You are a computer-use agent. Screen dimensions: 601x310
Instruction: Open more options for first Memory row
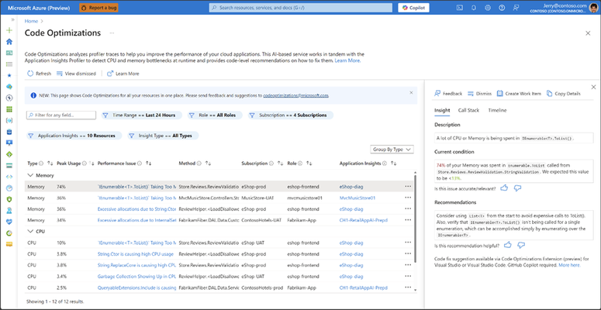[x=408, y=187]
